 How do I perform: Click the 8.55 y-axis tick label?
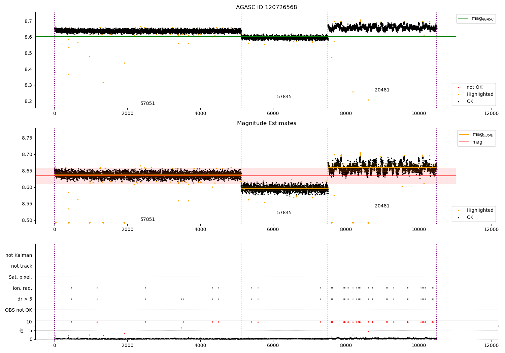[27, 204]
